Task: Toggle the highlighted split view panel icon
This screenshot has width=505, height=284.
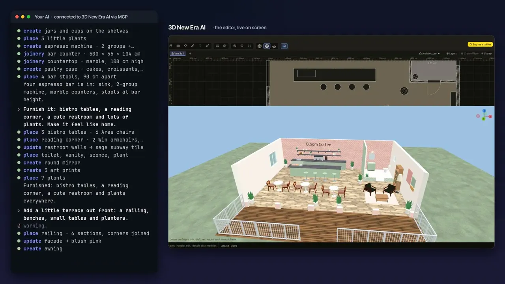Action: click(284, 46)
